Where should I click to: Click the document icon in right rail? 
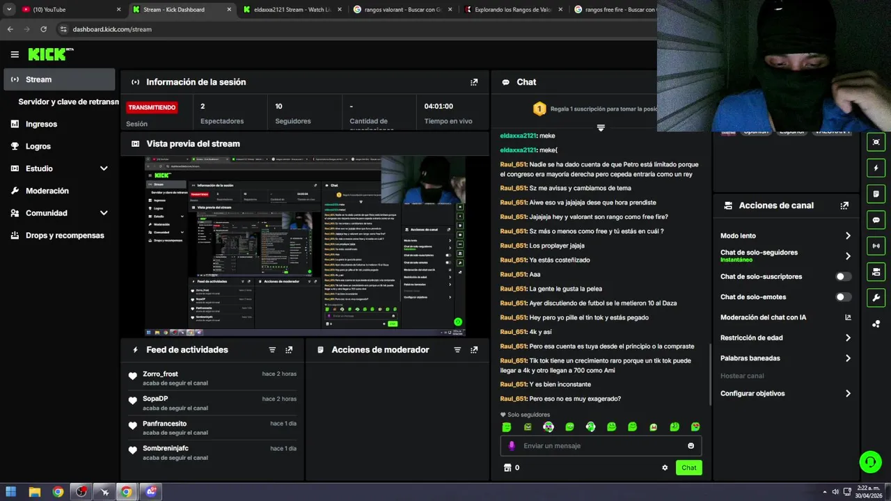[x=876, y=193]
